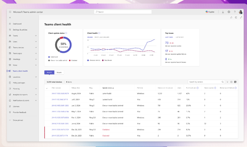Screen dimensions: 247x147
Task: Select Last 28 days in Top issues
Action: [180, 37]
